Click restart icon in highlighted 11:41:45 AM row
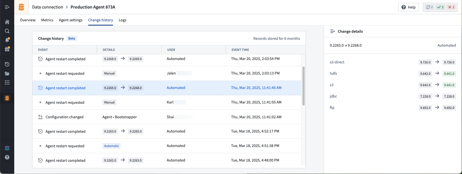462x174 pixels. click(x=40, y=88)
